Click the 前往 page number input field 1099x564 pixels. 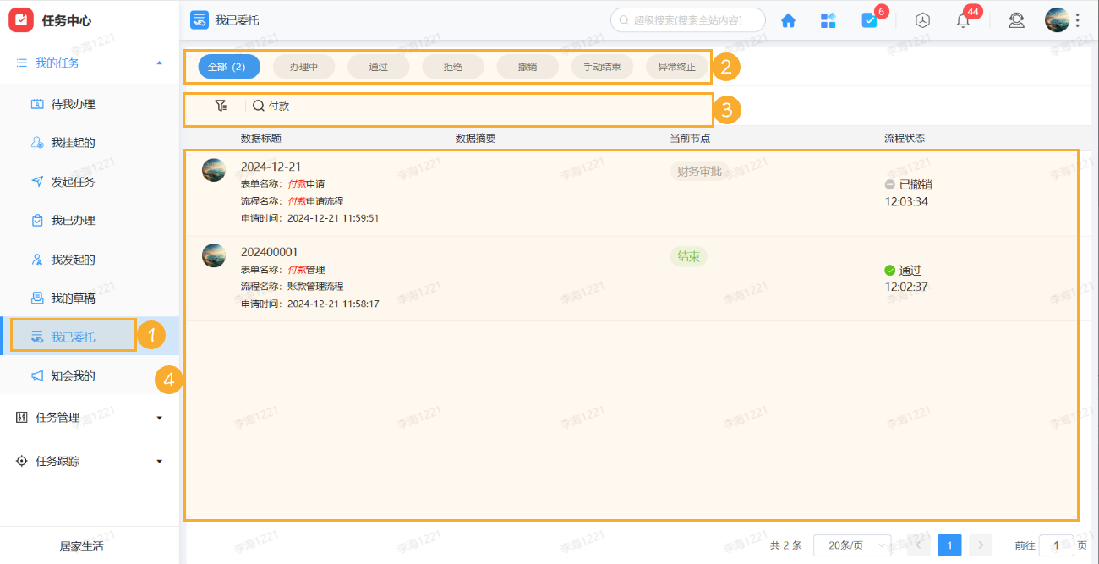(1055, 545)
